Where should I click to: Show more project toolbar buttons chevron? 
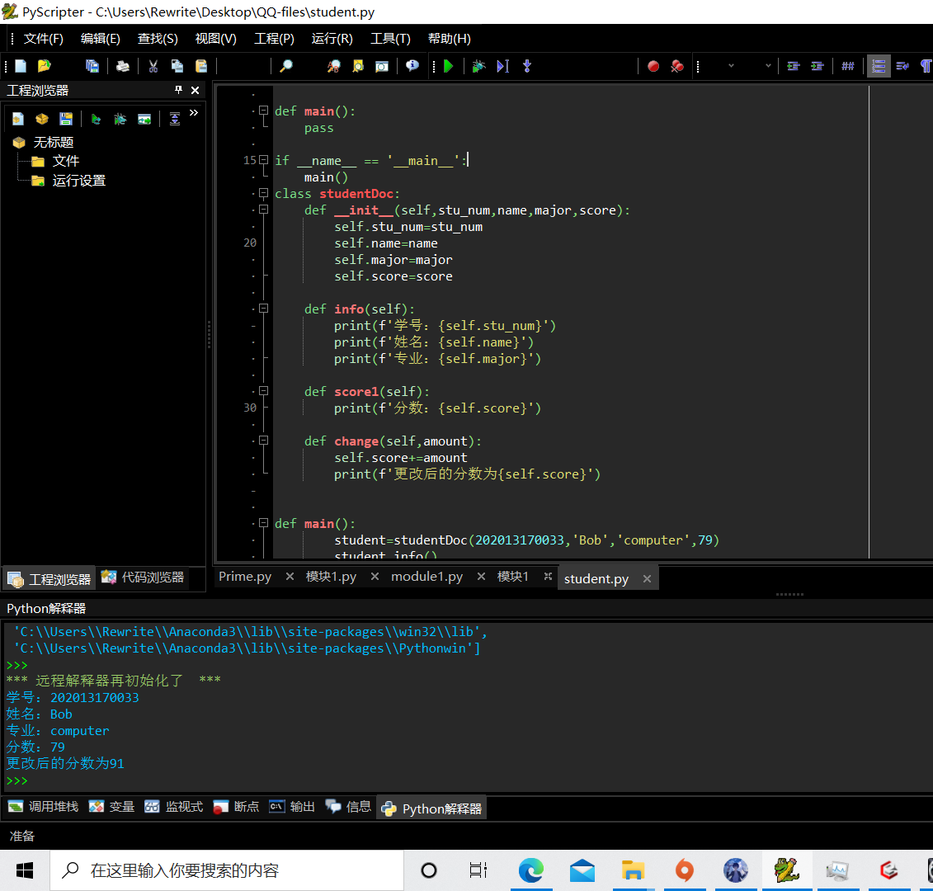point(193,112)
